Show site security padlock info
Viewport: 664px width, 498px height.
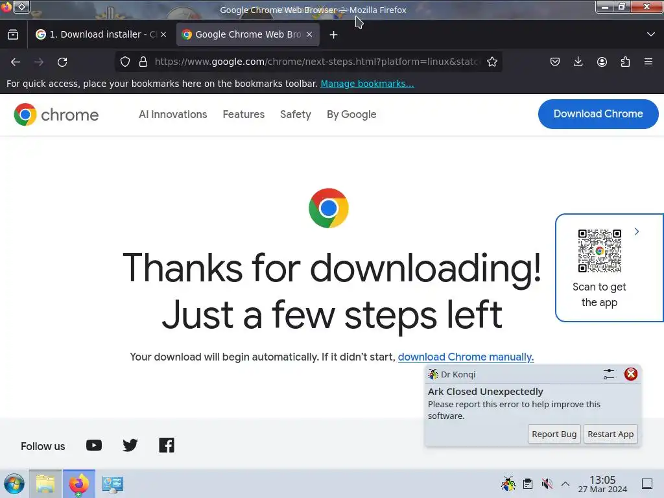143,62
